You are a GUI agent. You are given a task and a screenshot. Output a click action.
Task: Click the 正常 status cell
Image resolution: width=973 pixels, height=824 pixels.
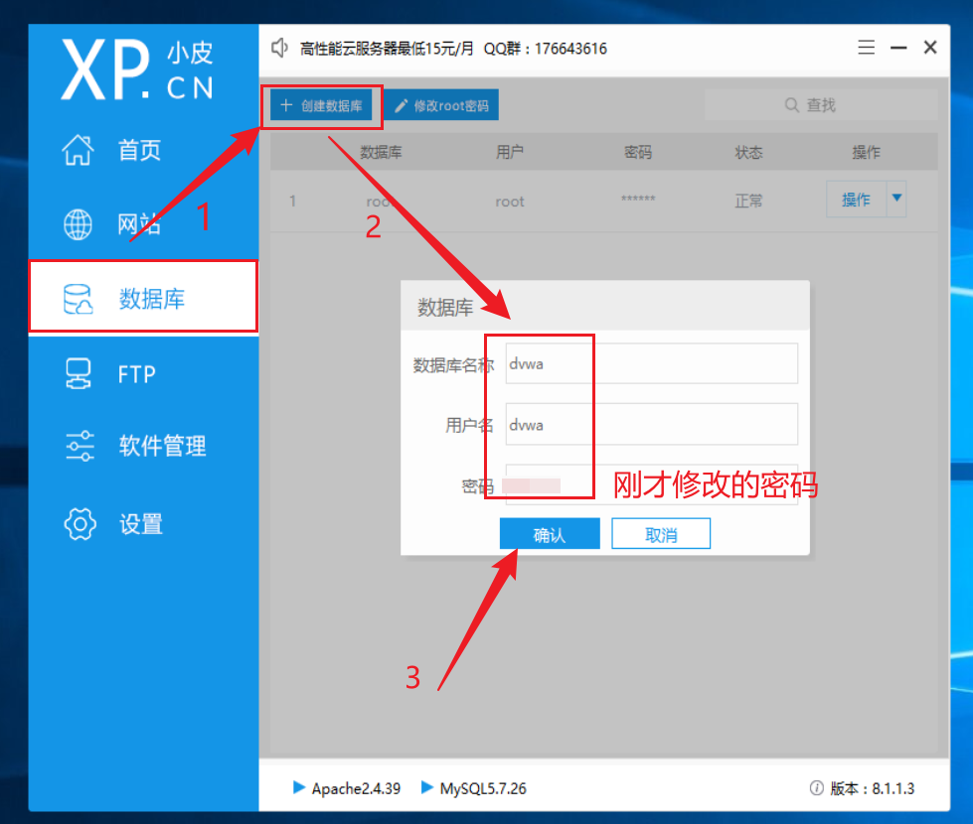[x=748, y=201]
